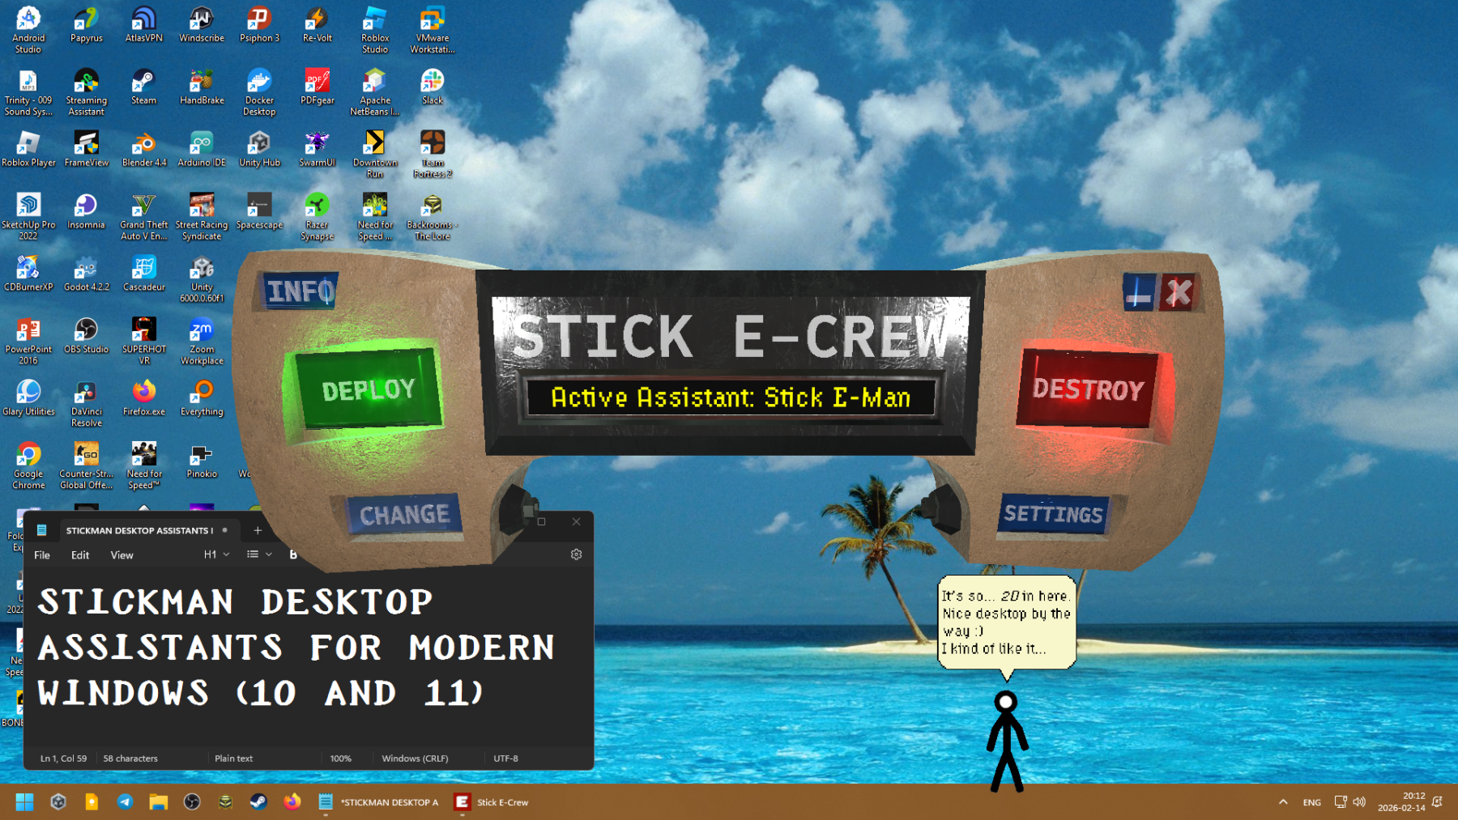The image size is (1458, 820).
Task: Open Blender 4.4 desktop shortcut
Action: (144, 150)
